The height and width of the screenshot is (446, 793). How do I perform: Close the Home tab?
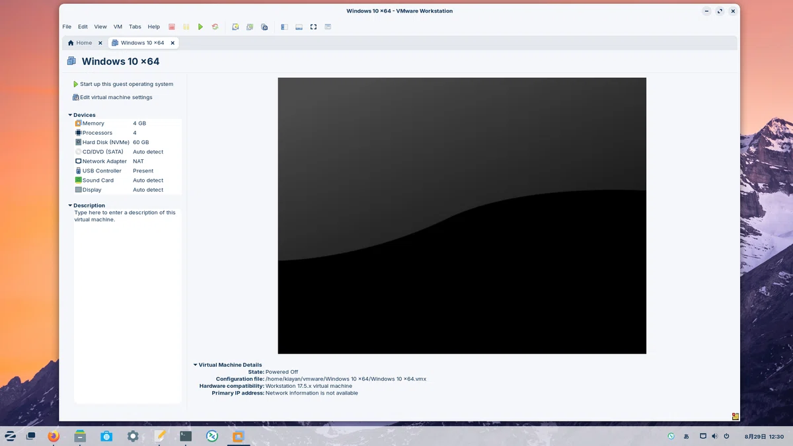[100, 43]
